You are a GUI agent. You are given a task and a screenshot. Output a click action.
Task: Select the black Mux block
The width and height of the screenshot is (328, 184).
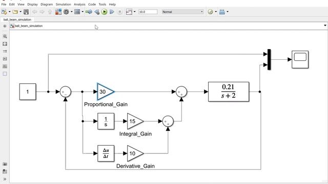[x=269, y=59]
